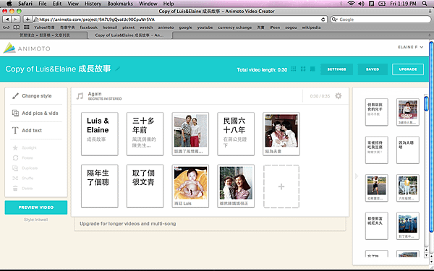434x271 pixels.
Task: Click the Wi-Fi status icon
Action: [351, 4]
